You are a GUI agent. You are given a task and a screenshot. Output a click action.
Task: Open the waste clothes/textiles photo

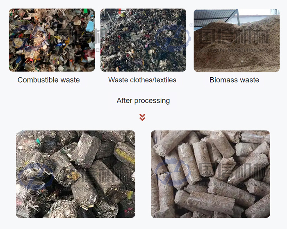143,40
